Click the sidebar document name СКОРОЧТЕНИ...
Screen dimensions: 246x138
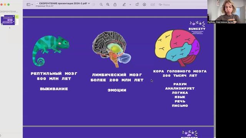9,11
